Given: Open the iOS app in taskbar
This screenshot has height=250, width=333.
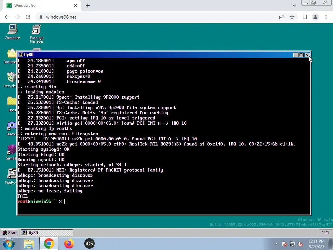Looking at the screenshot, I should point(89,243).
